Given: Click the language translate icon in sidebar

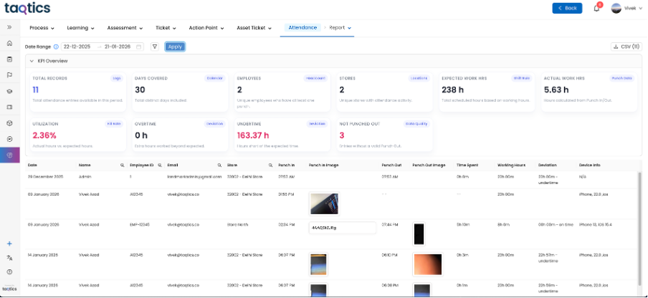Looking at the screenshot, I should coord(9,258).
